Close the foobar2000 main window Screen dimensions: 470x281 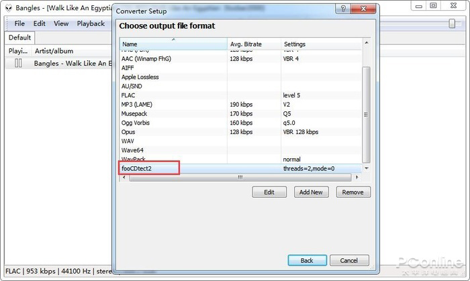pyautogui.click(x=453, y=5)
